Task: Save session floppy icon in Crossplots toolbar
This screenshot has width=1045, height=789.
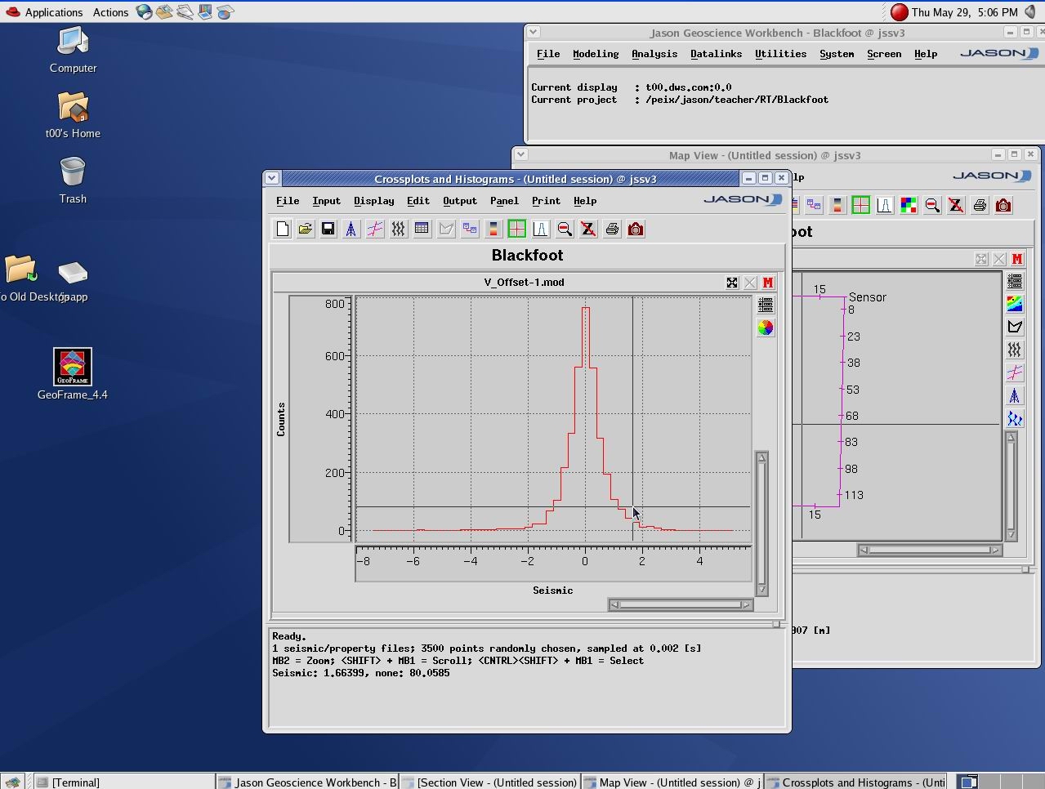Action: coord(328,230)
